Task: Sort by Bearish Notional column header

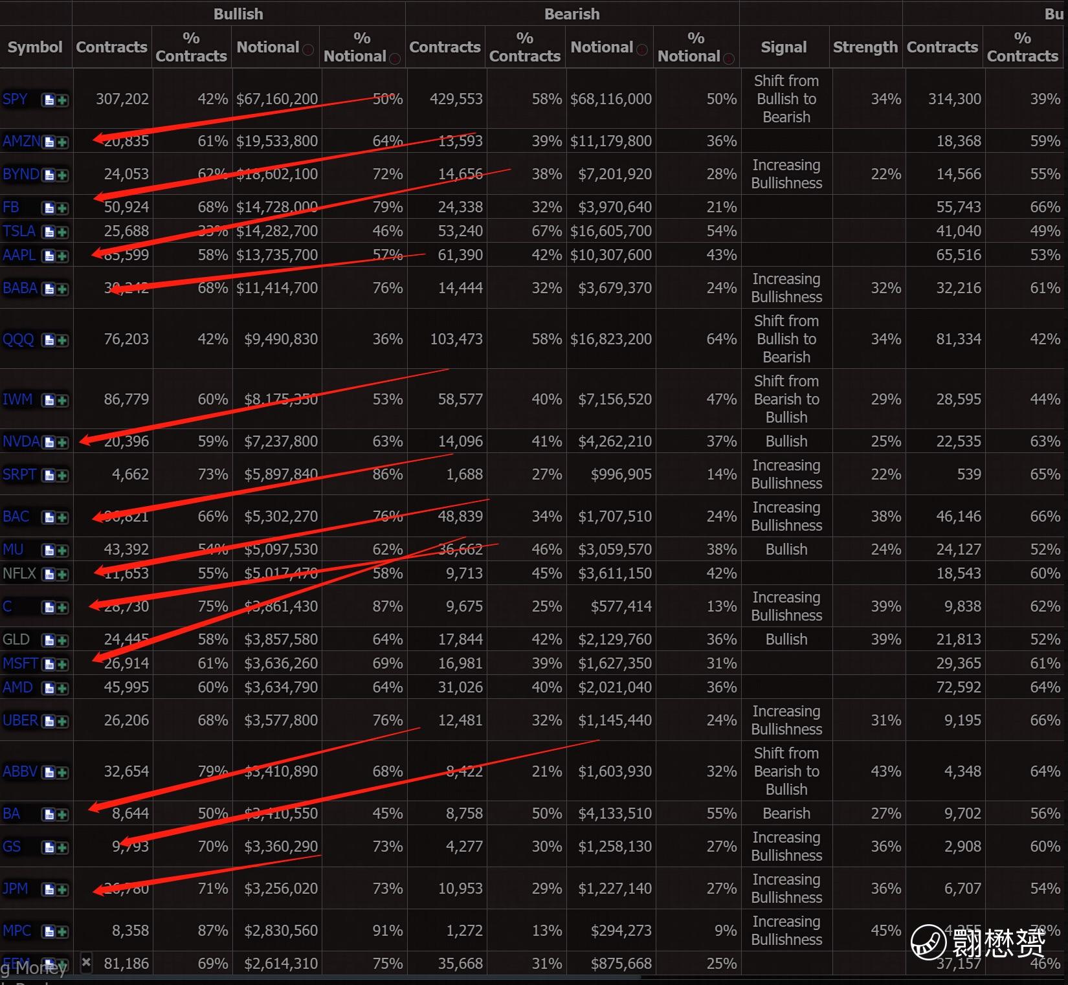Action: tap(602, 47)
